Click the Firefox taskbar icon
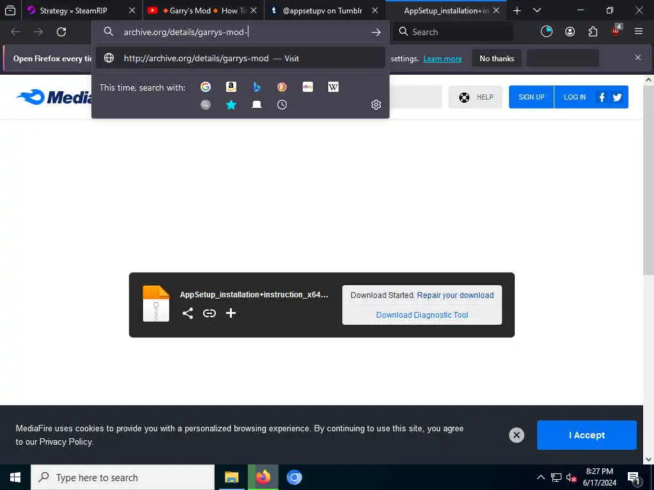 point(262,477)
